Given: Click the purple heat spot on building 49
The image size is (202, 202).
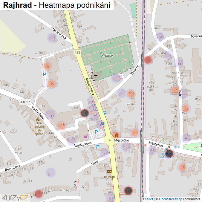Looking at the screenshot, I should pos(125,147).
